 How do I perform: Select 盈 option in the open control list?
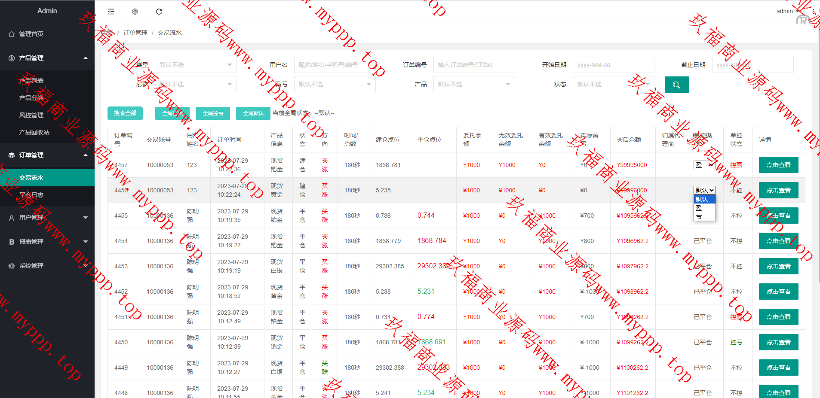[699, 208]
